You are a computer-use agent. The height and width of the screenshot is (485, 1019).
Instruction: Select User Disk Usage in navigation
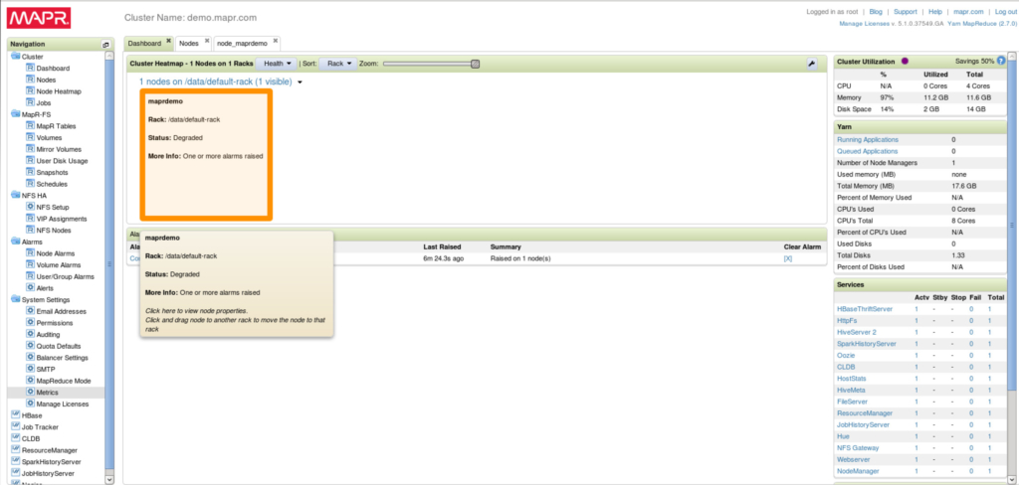pyautogui.click(x=62, y=161)
